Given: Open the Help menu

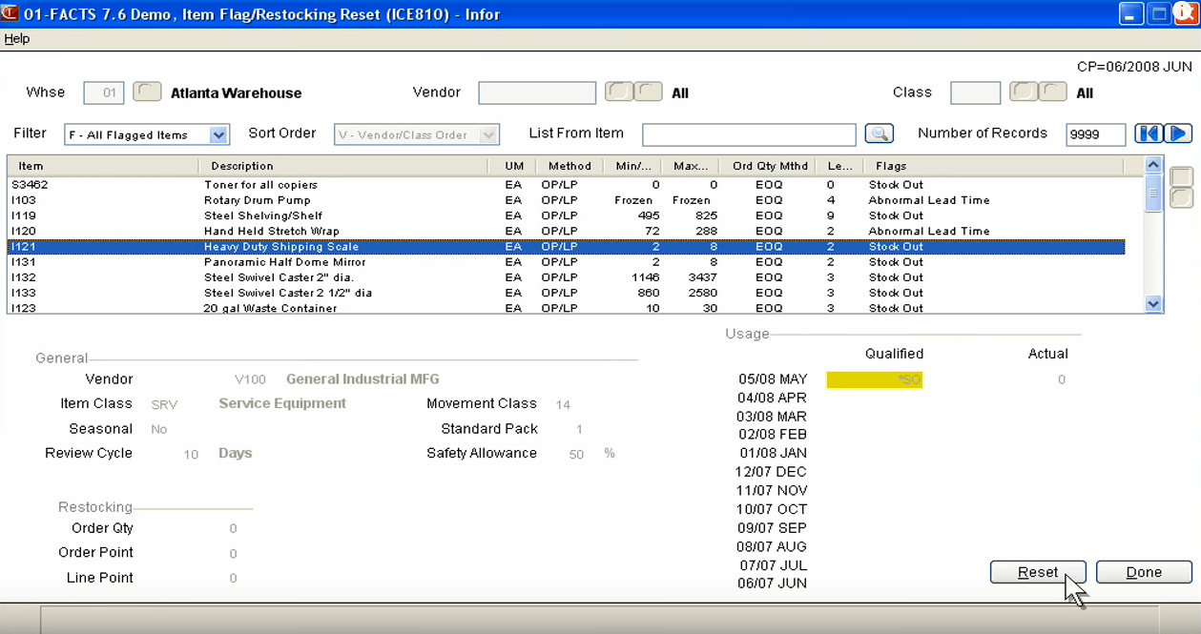Looking at the screenshot, I should pos(16,39).
